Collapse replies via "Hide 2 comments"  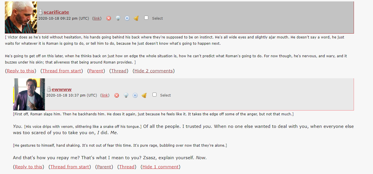pos(154,71)
